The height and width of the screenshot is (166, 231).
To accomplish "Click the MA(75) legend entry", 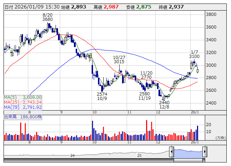I will 23,107.
